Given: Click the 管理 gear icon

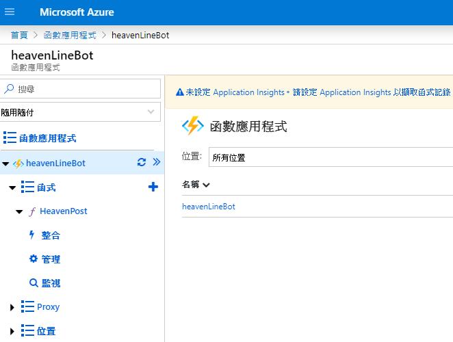Looking at the screenshot, I should pos(34,259).
